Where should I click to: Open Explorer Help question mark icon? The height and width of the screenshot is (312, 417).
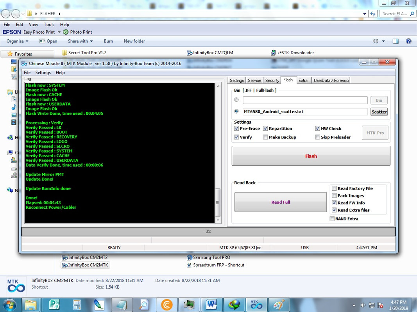click(408, 41)
